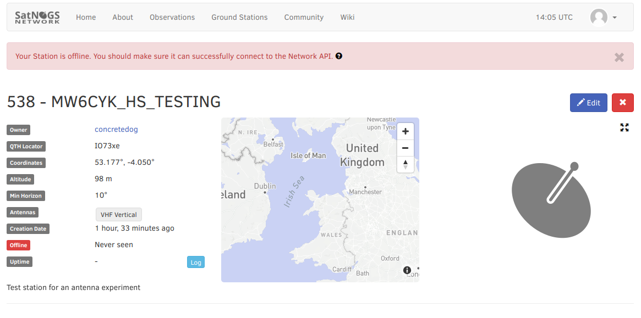Show map attribution info icon
The height and width of the screenshot is (318, 641).
coord(407,270)
